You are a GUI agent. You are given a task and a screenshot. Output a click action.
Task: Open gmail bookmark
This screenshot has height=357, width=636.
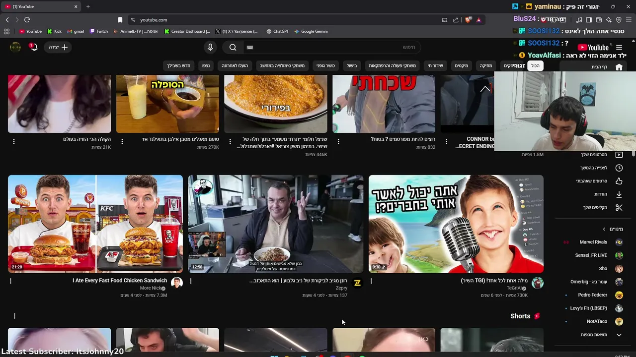pyautogui.click(x=76, y=31)
